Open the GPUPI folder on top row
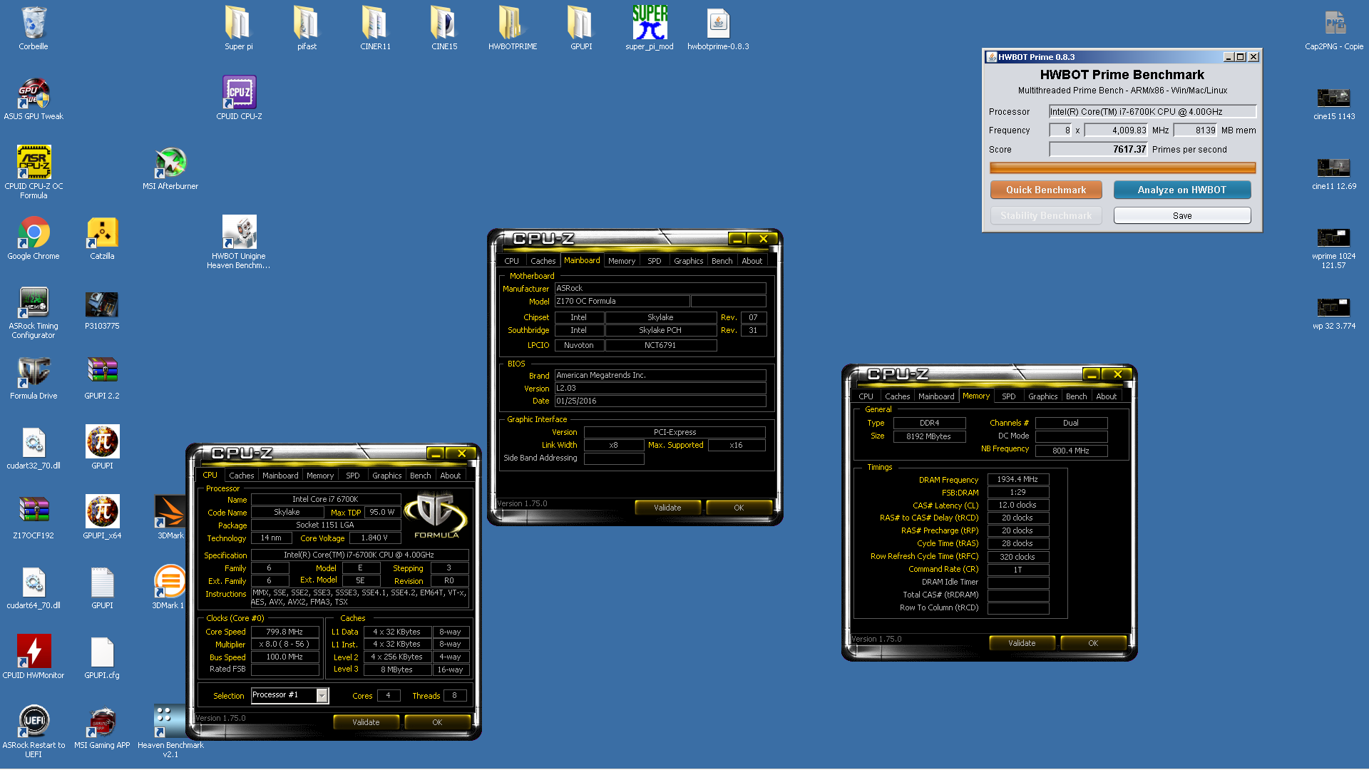Image resolution: width=1369 pixels, height=770 pixels. point(580,29)
